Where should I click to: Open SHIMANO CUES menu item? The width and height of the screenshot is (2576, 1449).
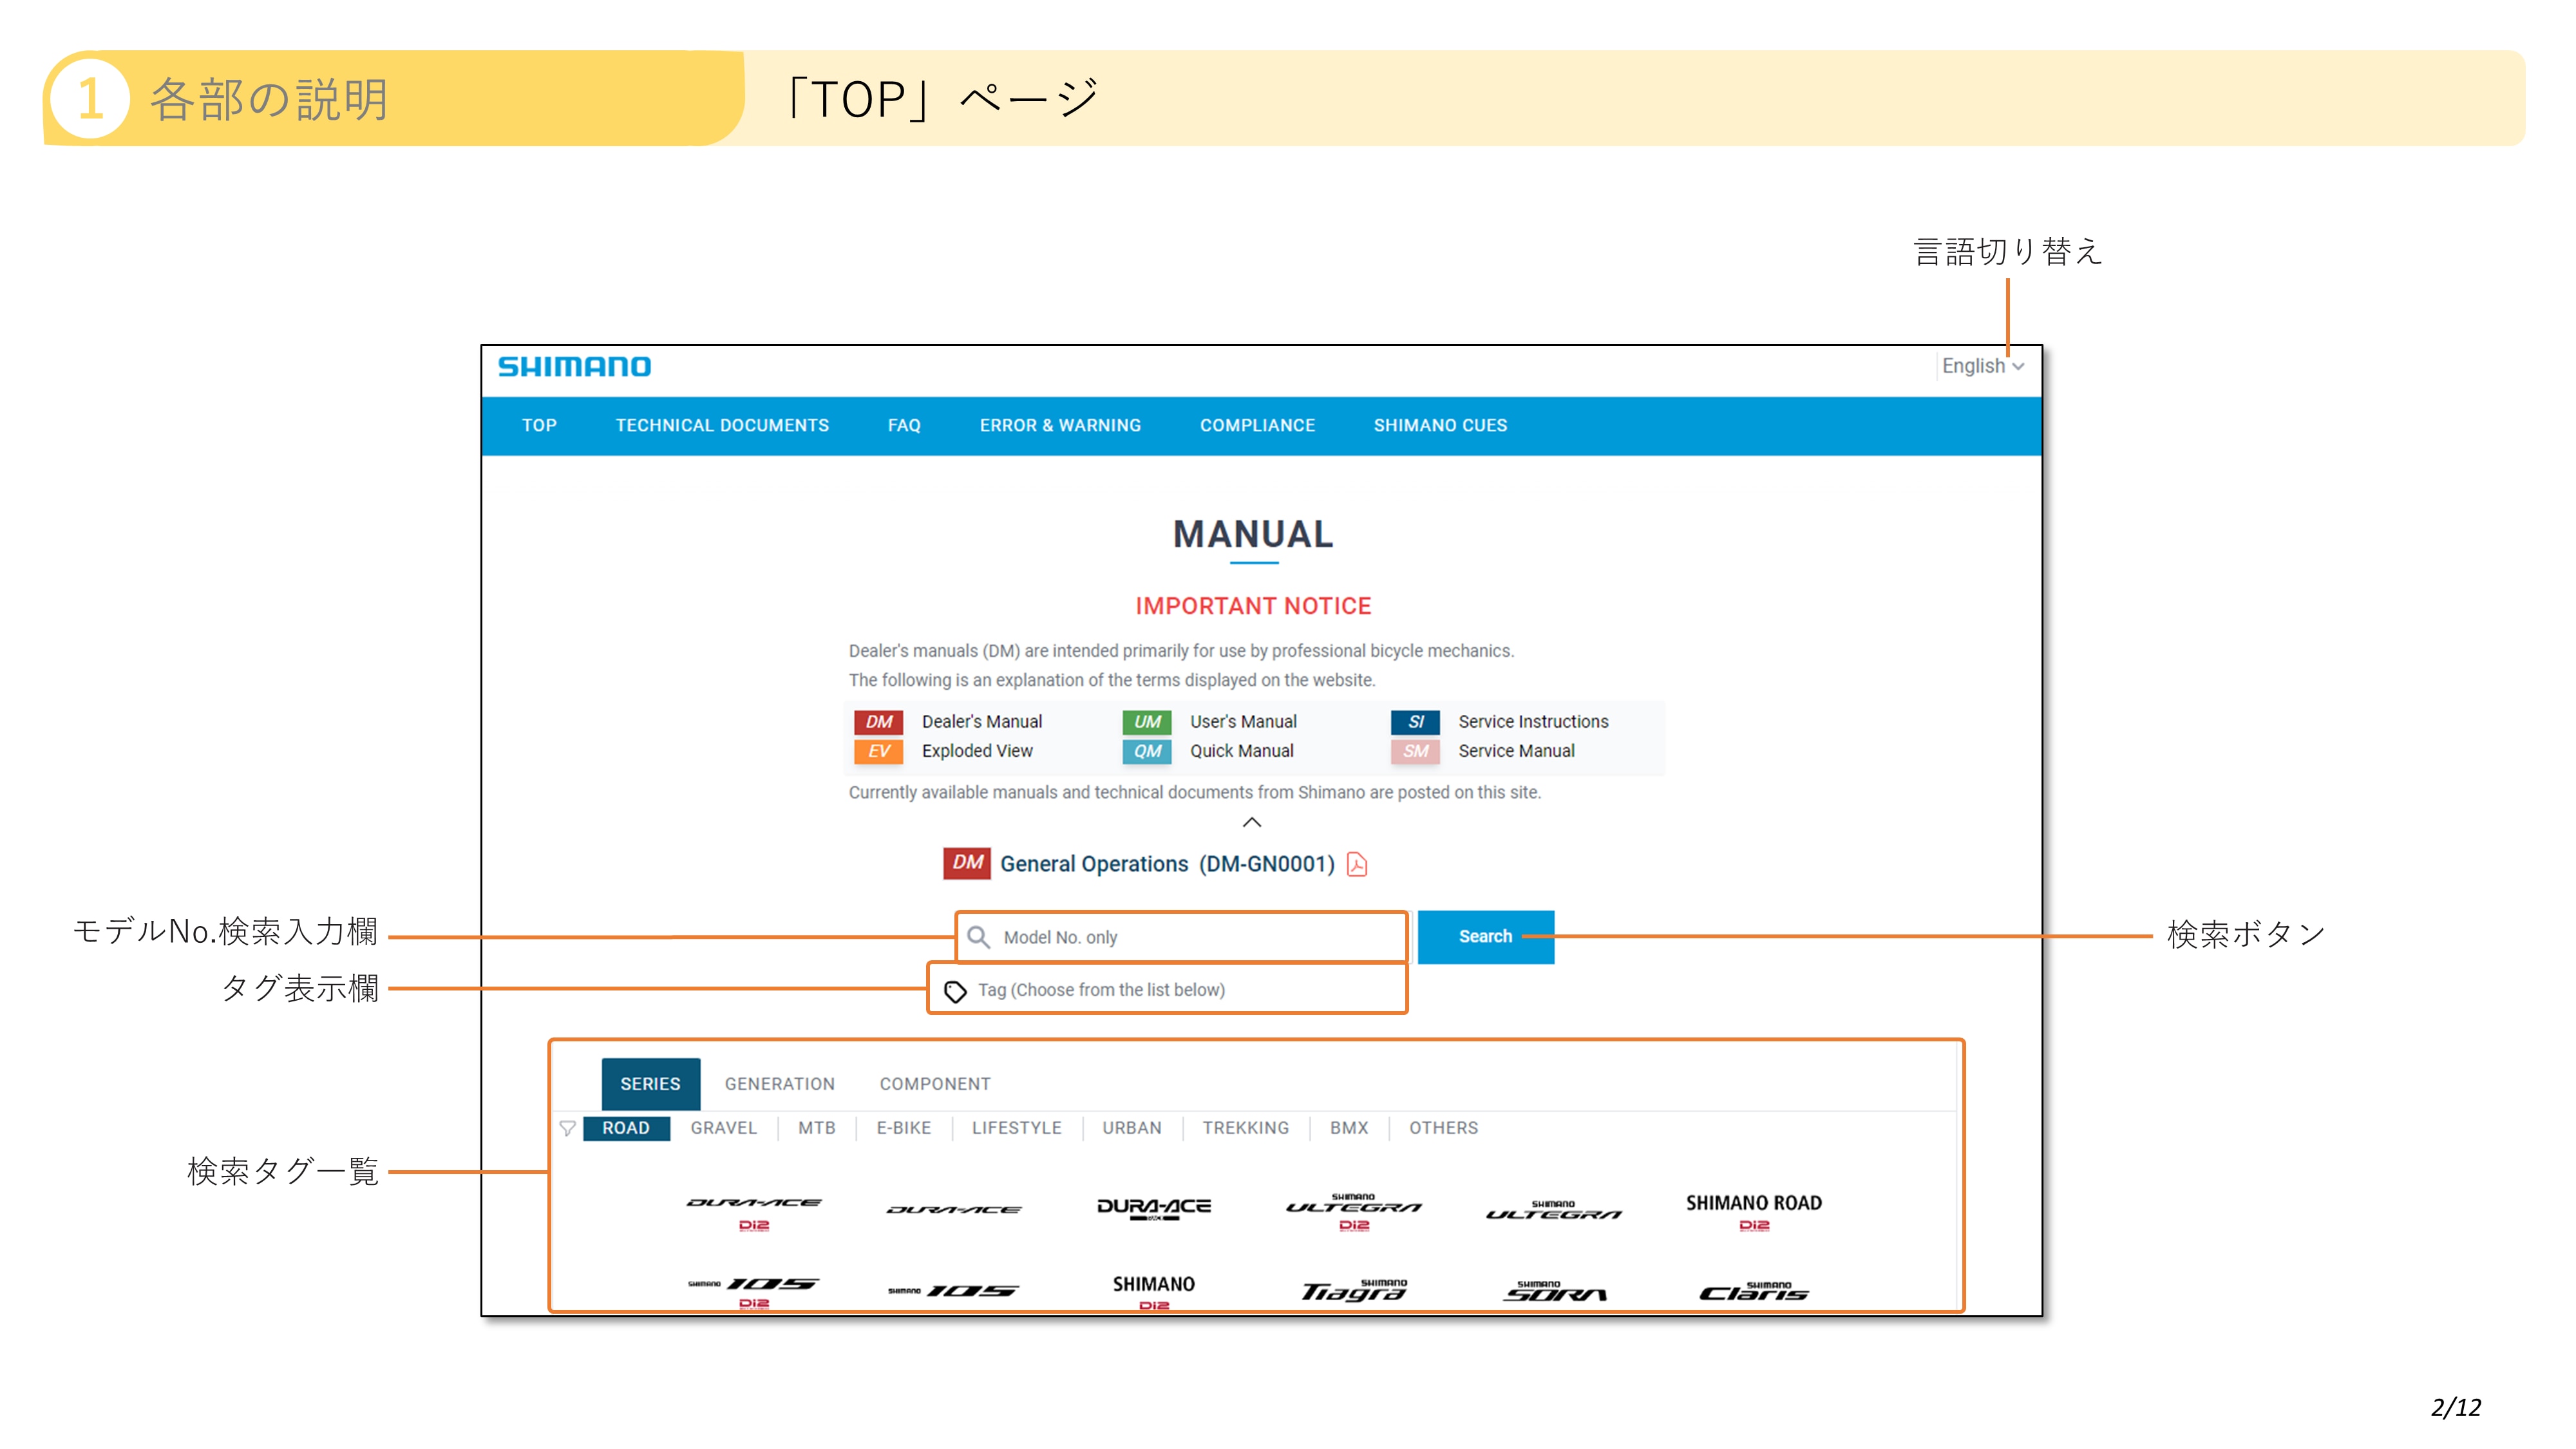click(1440, 425)
